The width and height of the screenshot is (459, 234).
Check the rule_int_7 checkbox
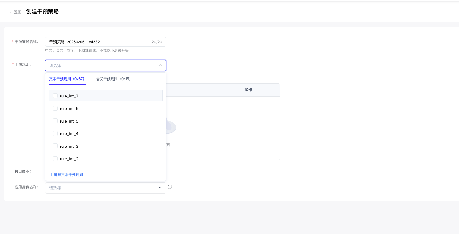pos(55,96)
